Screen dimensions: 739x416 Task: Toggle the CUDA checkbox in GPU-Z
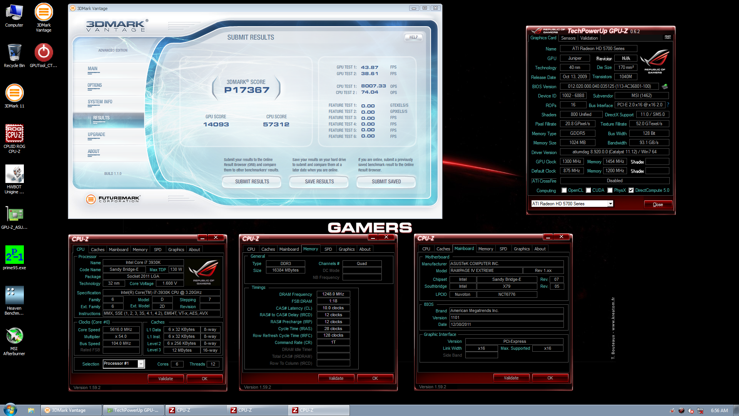point(589,190)
